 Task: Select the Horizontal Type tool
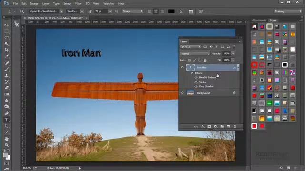pos(6,120)
